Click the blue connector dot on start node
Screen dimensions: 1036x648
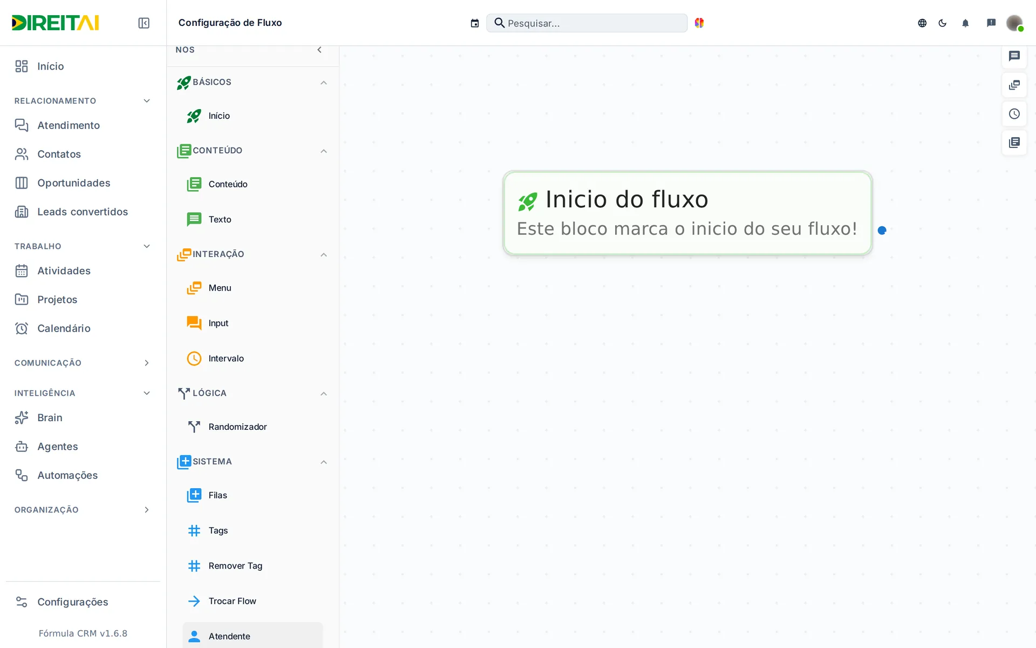tap(882, 231)
